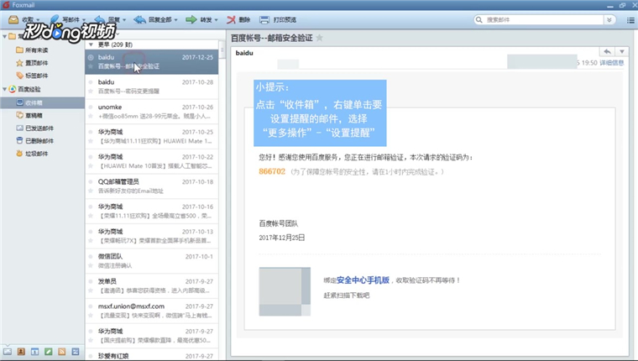Image resolution: width=638 pixels, height=361 pixels.
Task: Toggle read-status dot on 发单员 email
Action: pos(91,281)
